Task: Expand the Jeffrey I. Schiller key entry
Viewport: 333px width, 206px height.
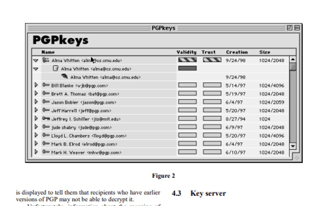Action: tap(36, 118)
